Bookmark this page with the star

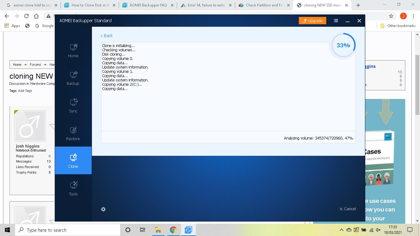click(x=391, y=16)
